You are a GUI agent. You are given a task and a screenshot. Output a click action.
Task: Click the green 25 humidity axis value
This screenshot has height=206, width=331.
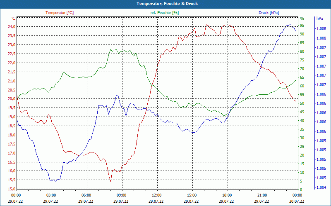302,147
